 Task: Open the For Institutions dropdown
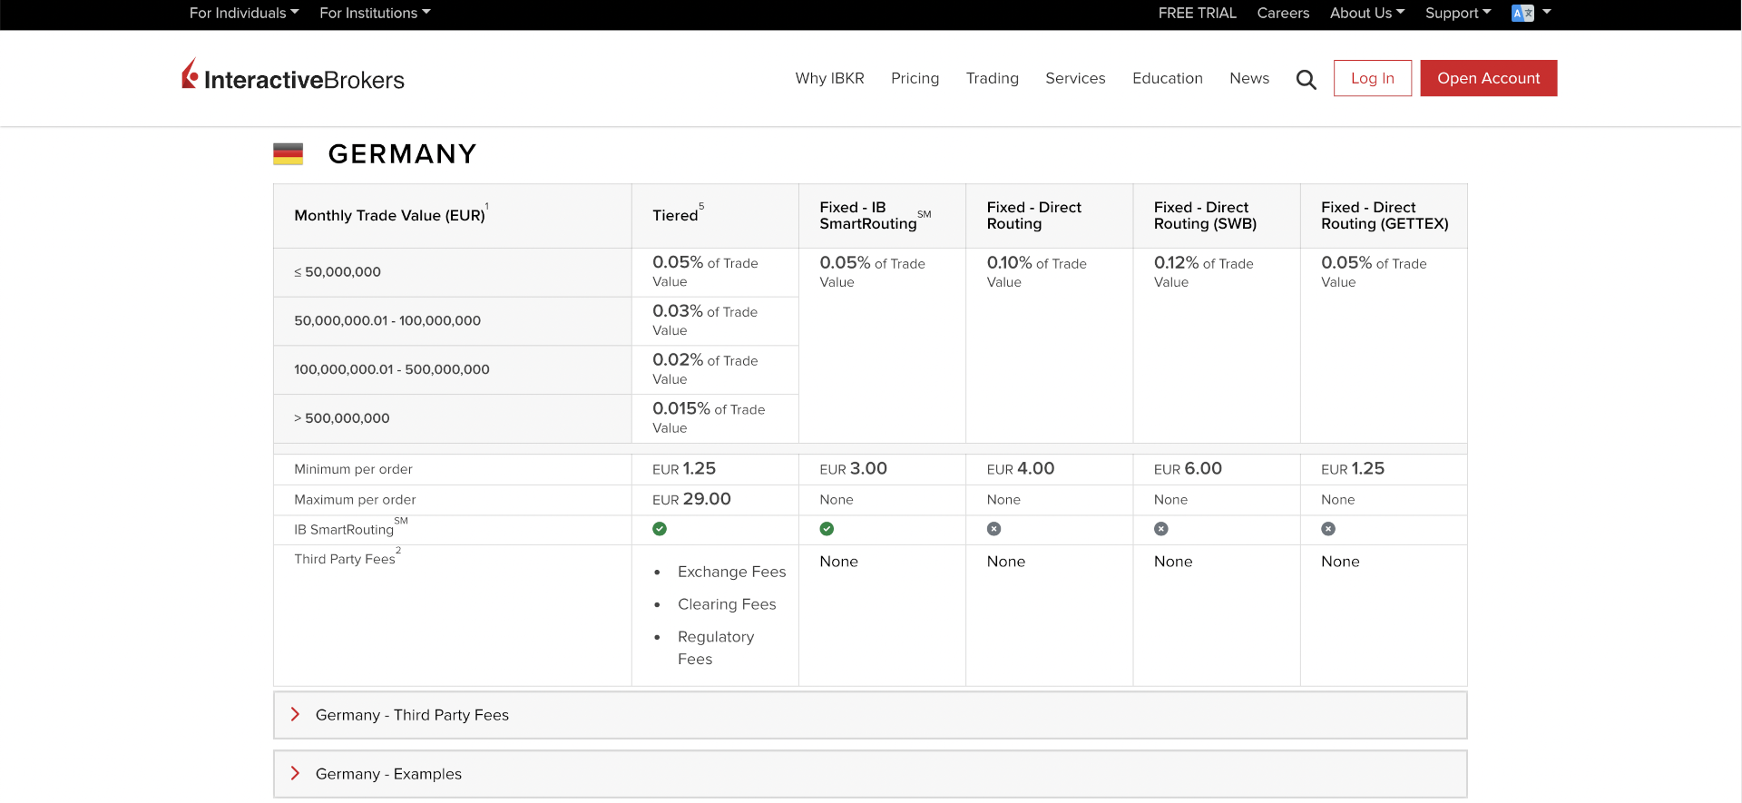click(375, 13)
